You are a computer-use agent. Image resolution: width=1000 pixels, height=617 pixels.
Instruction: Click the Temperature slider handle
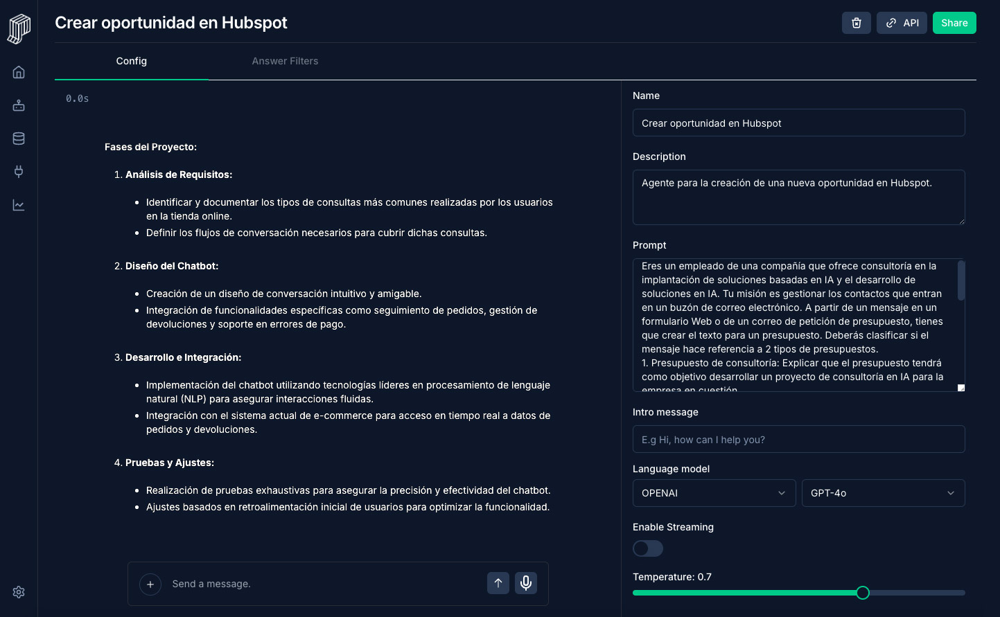click(863, 593)
